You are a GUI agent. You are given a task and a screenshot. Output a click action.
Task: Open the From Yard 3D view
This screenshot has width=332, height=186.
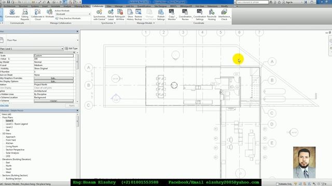pos(11,140)
